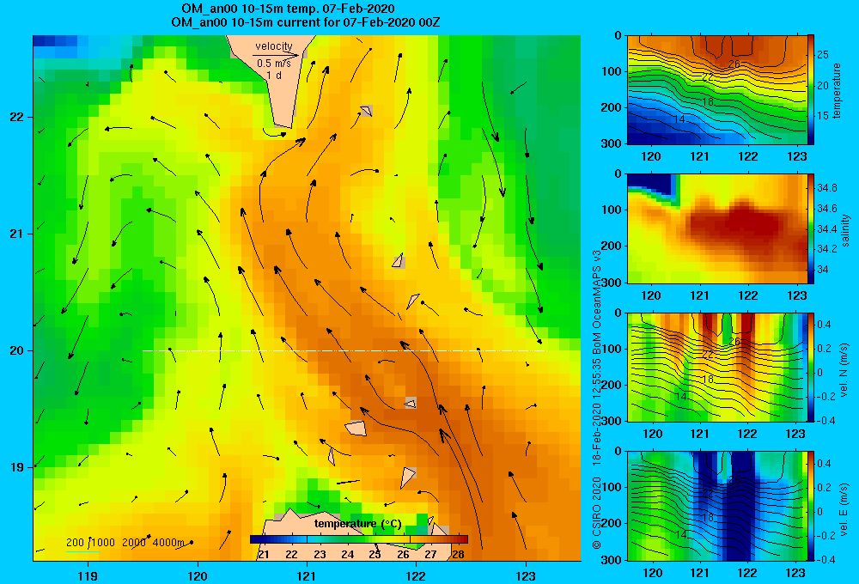Image resolution: width=859 pixels, height=584 pixels.
Task: Click longitude 120 under the salinity panel
Action: coord(651,295)
